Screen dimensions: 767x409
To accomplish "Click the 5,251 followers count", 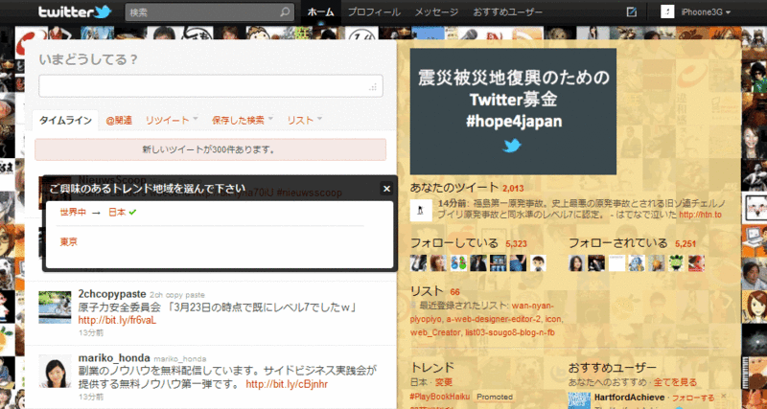I will [x=686, y=244].
